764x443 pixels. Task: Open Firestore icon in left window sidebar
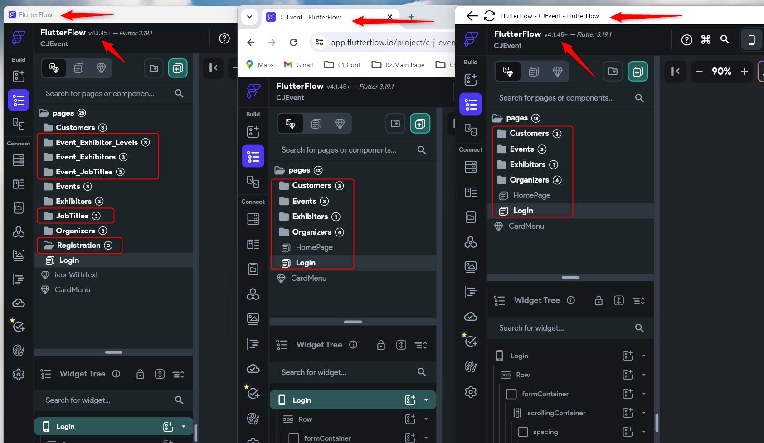pos(19,160)
